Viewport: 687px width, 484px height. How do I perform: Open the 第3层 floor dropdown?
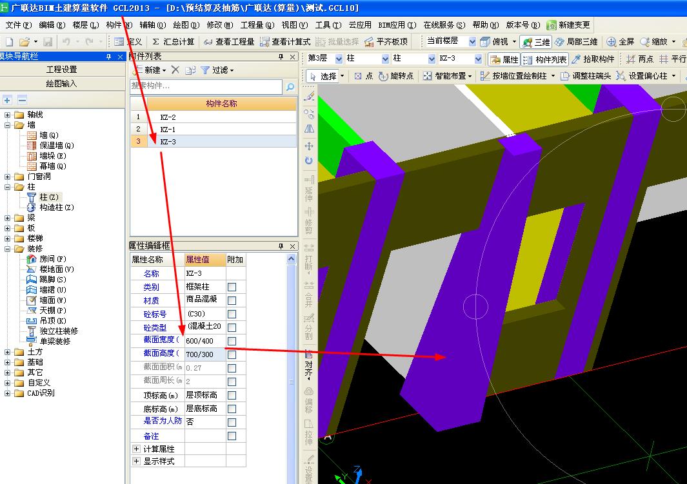pyautogui.click(x=339, y=59)
